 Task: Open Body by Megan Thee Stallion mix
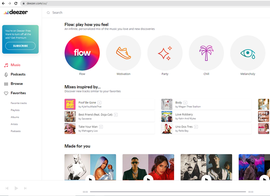pyautogui.click(x=206, y=104)
